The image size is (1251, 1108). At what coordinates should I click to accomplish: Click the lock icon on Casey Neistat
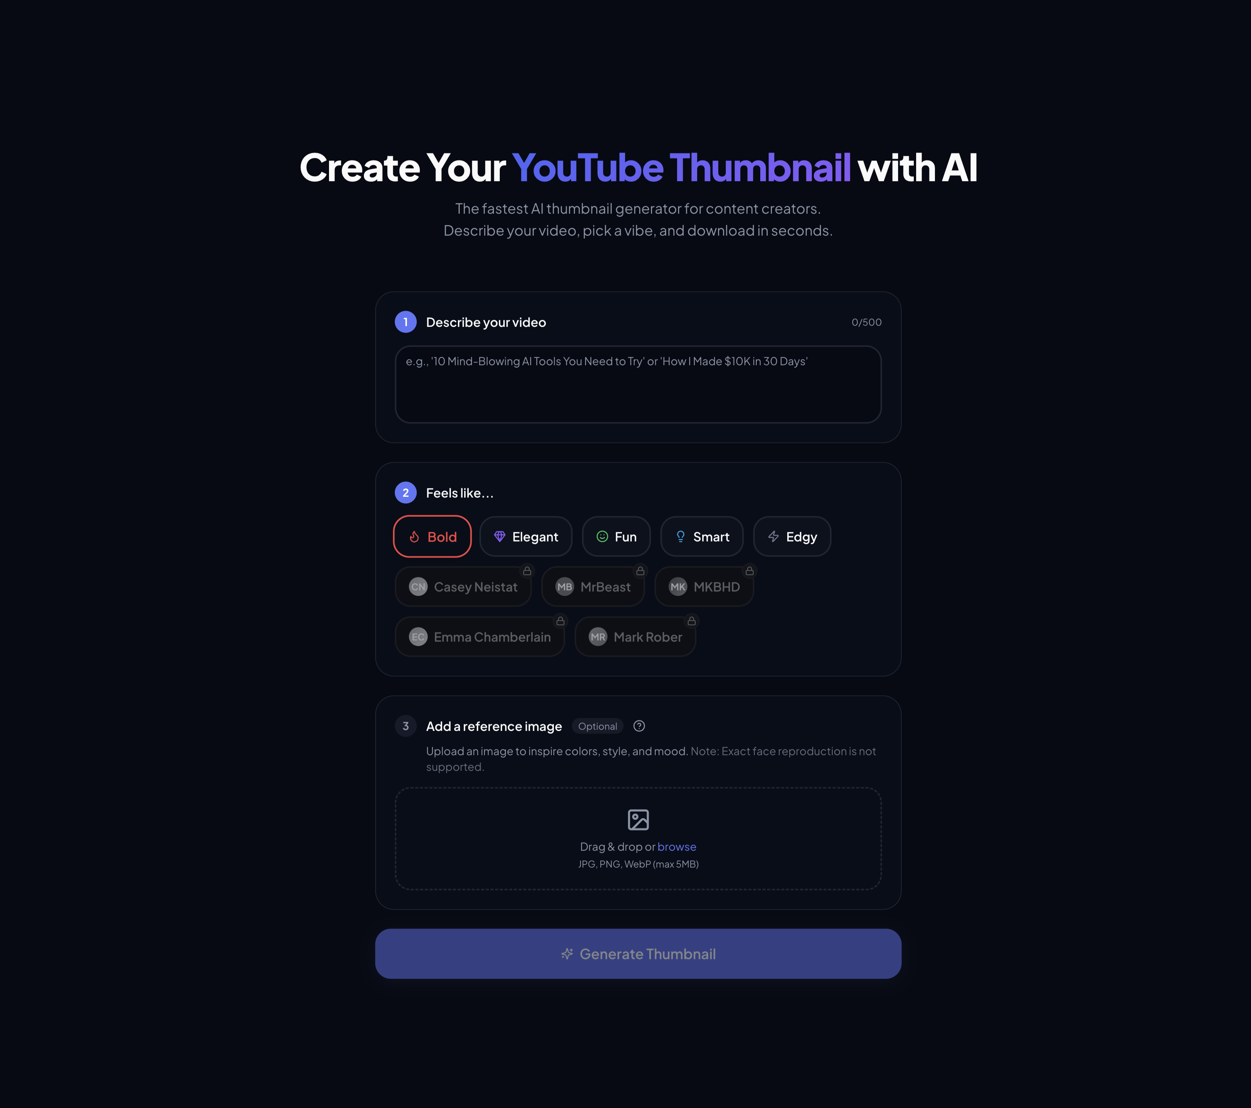[x=527, y=571]
